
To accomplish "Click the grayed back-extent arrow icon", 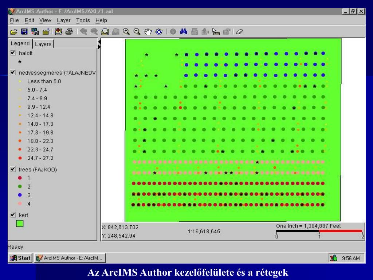I will (83, 32).
